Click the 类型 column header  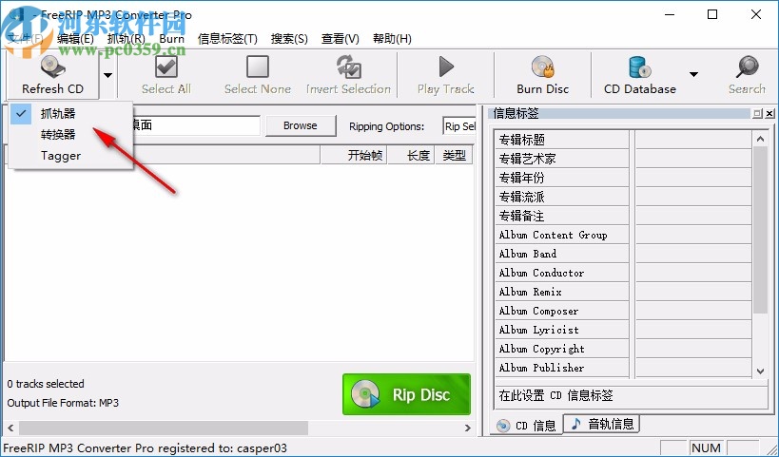tap(454, 155)
